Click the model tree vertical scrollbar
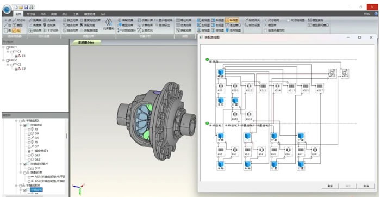 (x=67, y=136)
